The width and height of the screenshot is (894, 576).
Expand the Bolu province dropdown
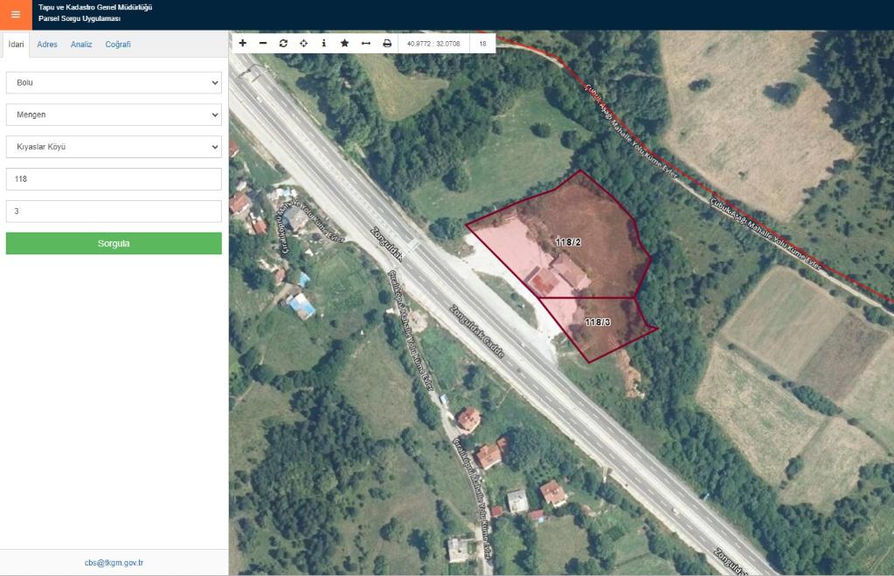point(114,83)
